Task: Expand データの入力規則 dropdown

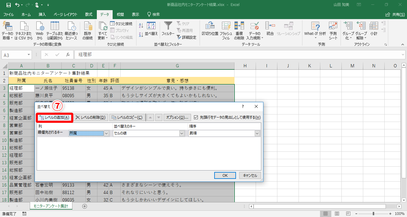Action: point(262,38)
